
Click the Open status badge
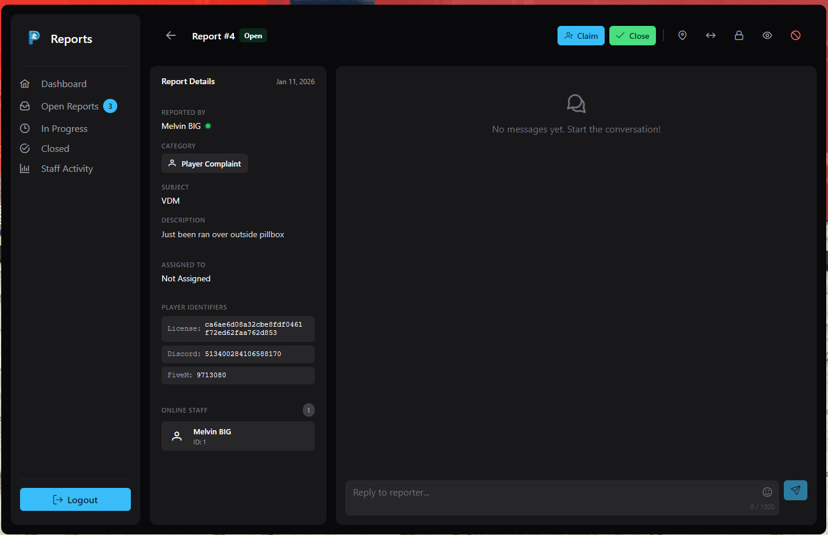pos(253,36)
